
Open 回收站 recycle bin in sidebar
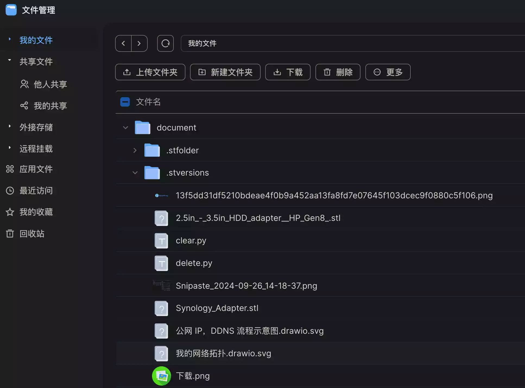click(32, 234)
